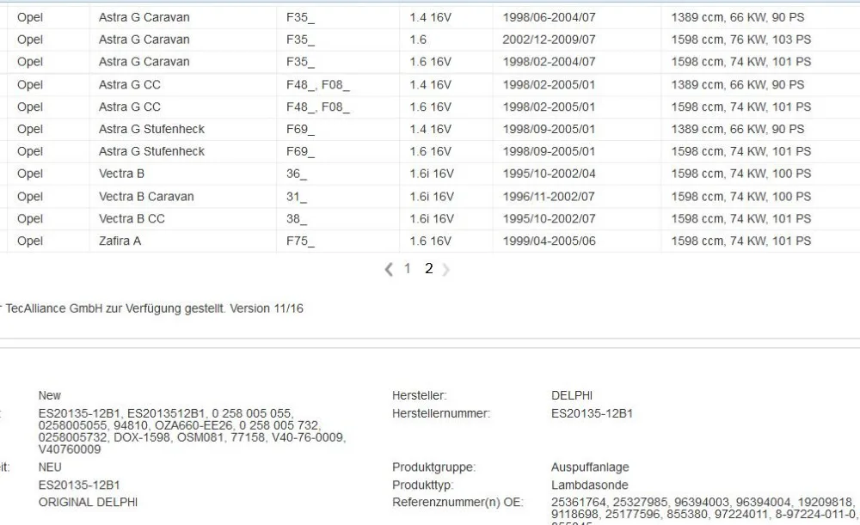Select 'Astra G Stufenheck' in the 1.4 16V row
This screenshot has width=860, height=525.
(x=151, y=130)
